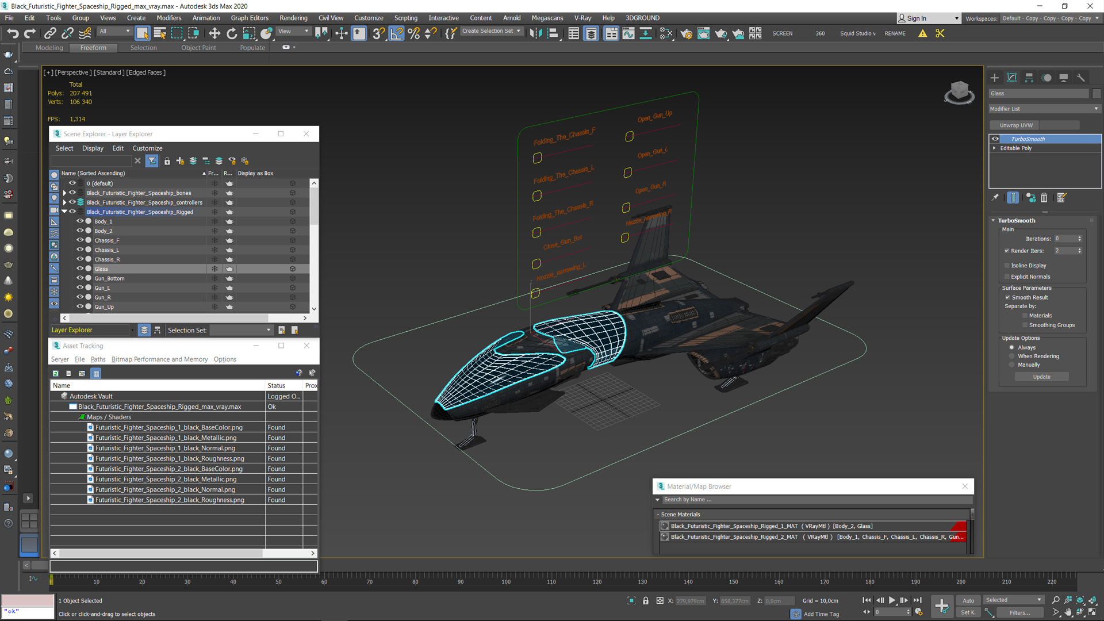Collapse the TurboSmooth rollout header
Screen dimensions: 1104x621
[x=1017, y=221]
